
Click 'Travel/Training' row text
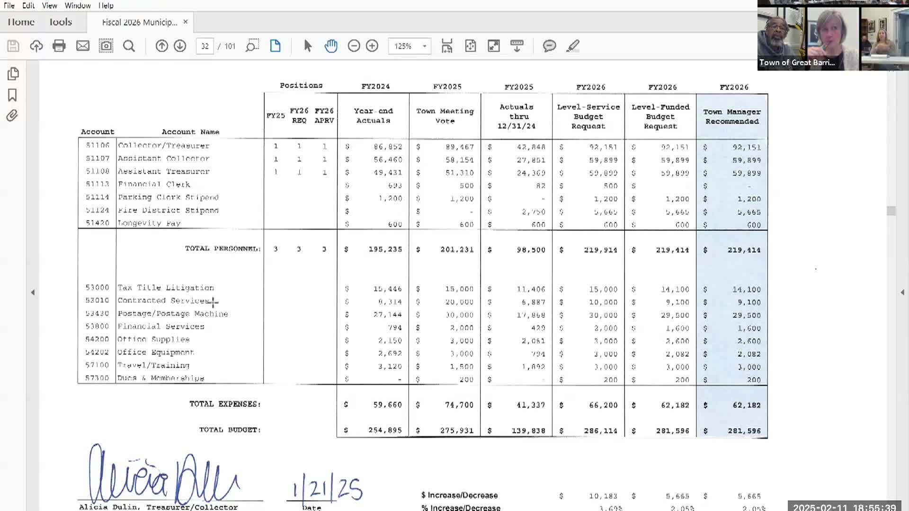click(153, 365)
